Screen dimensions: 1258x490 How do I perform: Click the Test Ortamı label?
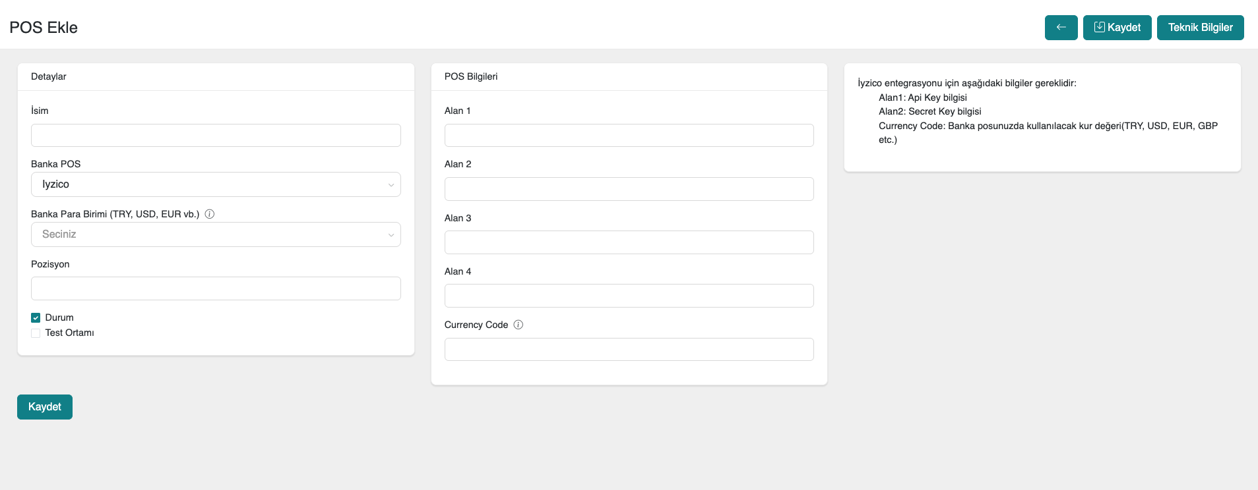pyautogui.click(x=69, y=333)
